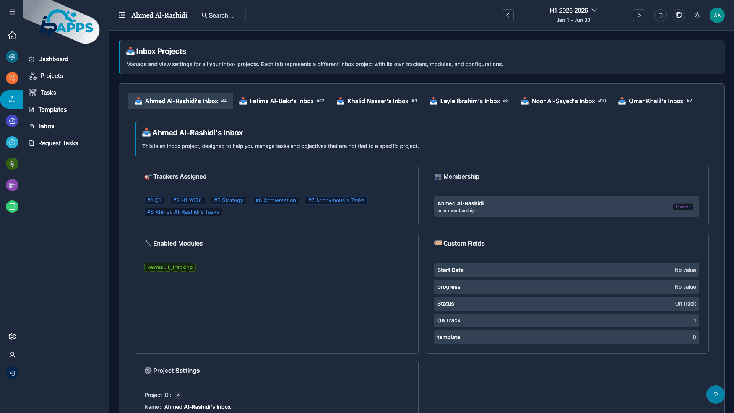Click the project Name value in Project Settings
Screen dimensions: 734x413
coord(197,407)
